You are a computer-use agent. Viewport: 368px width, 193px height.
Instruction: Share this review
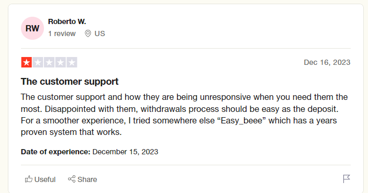[82, 179]
